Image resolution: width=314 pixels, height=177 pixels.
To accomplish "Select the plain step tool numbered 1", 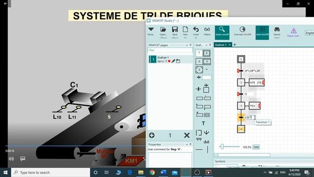I will coord(199,53).
